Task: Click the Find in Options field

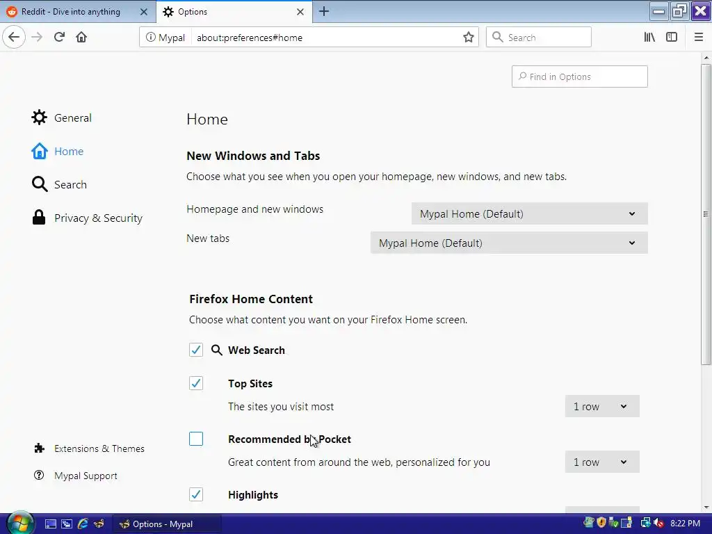Action: 579,76
